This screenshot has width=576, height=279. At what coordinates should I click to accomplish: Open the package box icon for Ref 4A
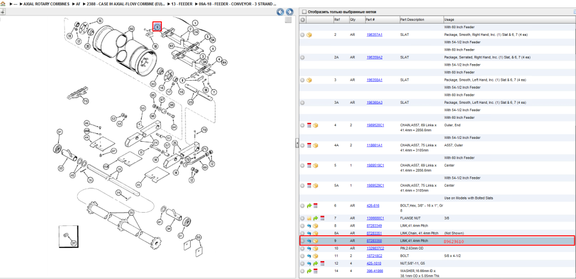coord(316,146)
